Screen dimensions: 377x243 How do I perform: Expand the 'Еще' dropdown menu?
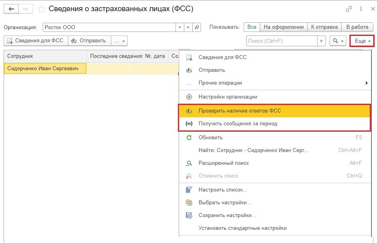coord(362,41)
